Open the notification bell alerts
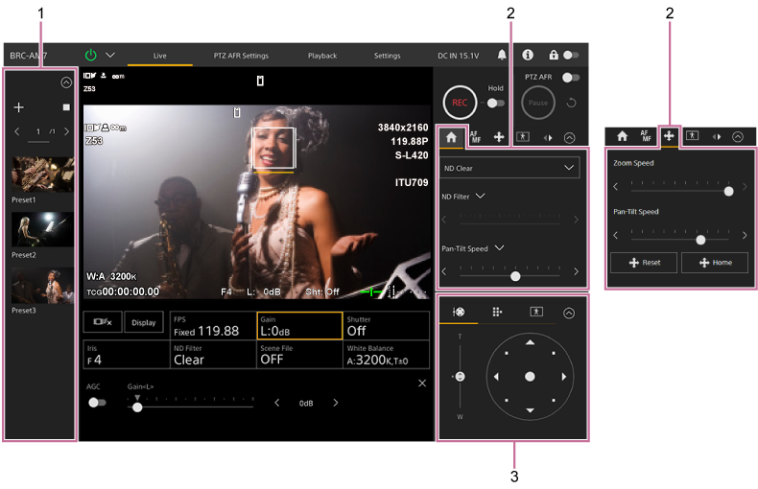This screenshot has height=489, width=758. (x=502, y=56)
